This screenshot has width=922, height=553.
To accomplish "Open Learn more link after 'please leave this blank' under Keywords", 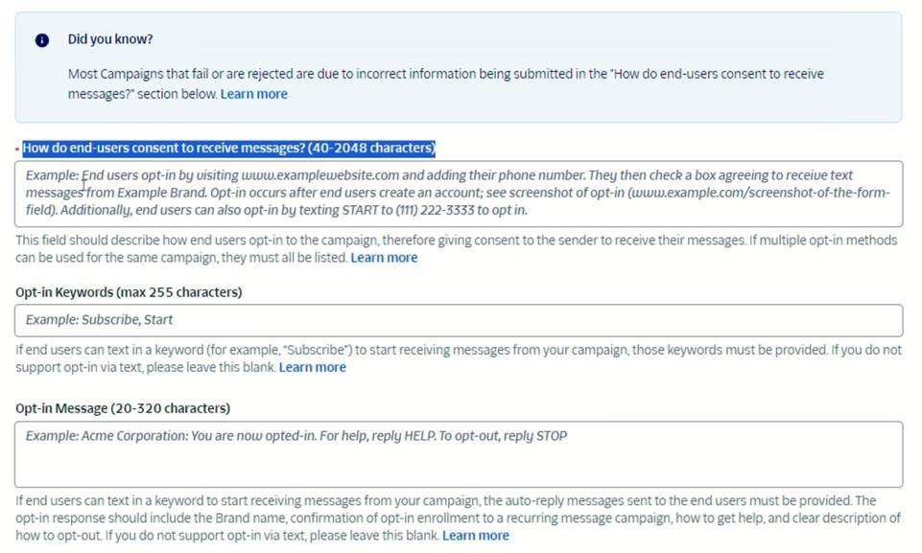I will coord(312,367).
